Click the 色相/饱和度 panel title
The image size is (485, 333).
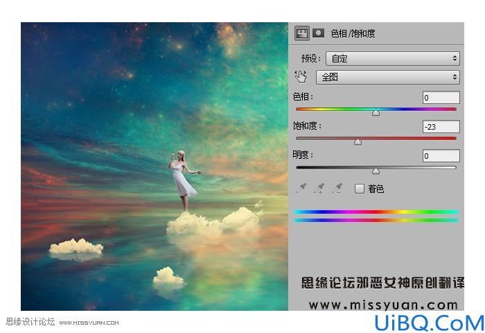(353, 33)
